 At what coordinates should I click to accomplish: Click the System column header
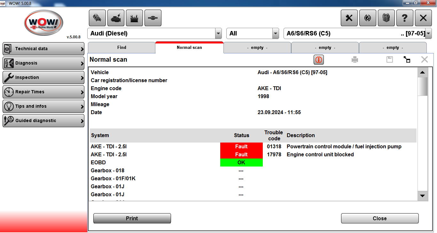pyautogui.click(x=100, y=135)
